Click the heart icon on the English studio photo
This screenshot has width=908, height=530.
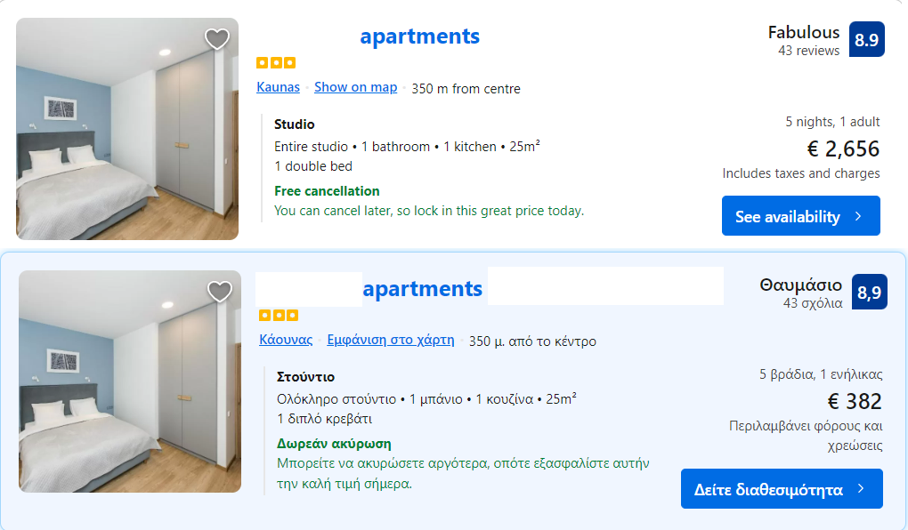(x=216, y=39)
